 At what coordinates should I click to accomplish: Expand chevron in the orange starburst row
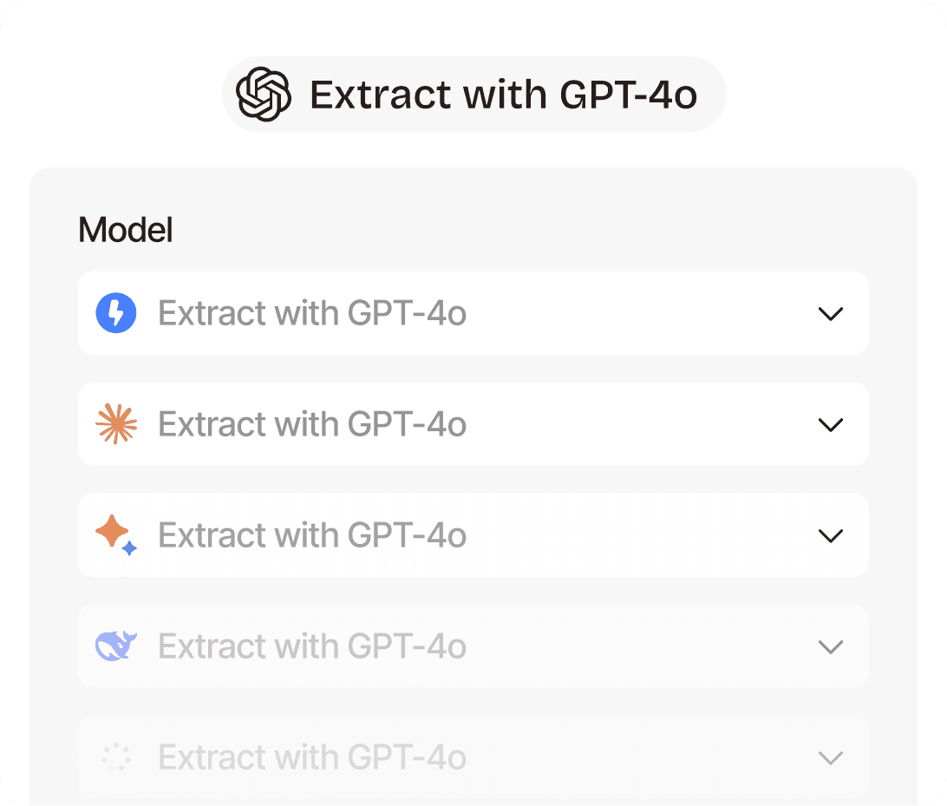[831, 425]
